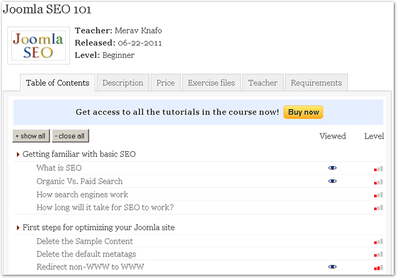Click the viewed eye icon for What is SEO
The image size is (397, 278).
[x=332, y=168]
